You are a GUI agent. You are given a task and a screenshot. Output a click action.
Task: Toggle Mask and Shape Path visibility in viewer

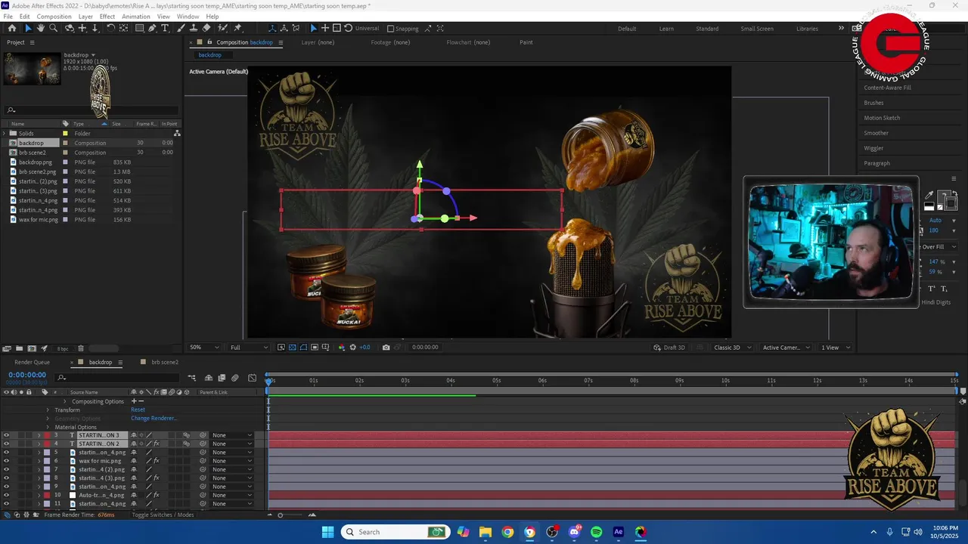click(x=303, y=347)
